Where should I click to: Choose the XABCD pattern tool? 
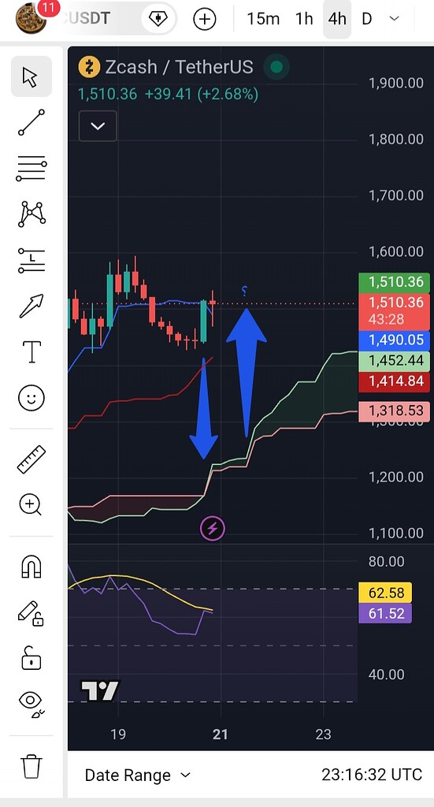click(x=32, y=214)
